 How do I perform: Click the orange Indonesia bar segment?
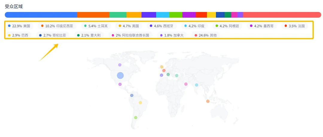93,15
